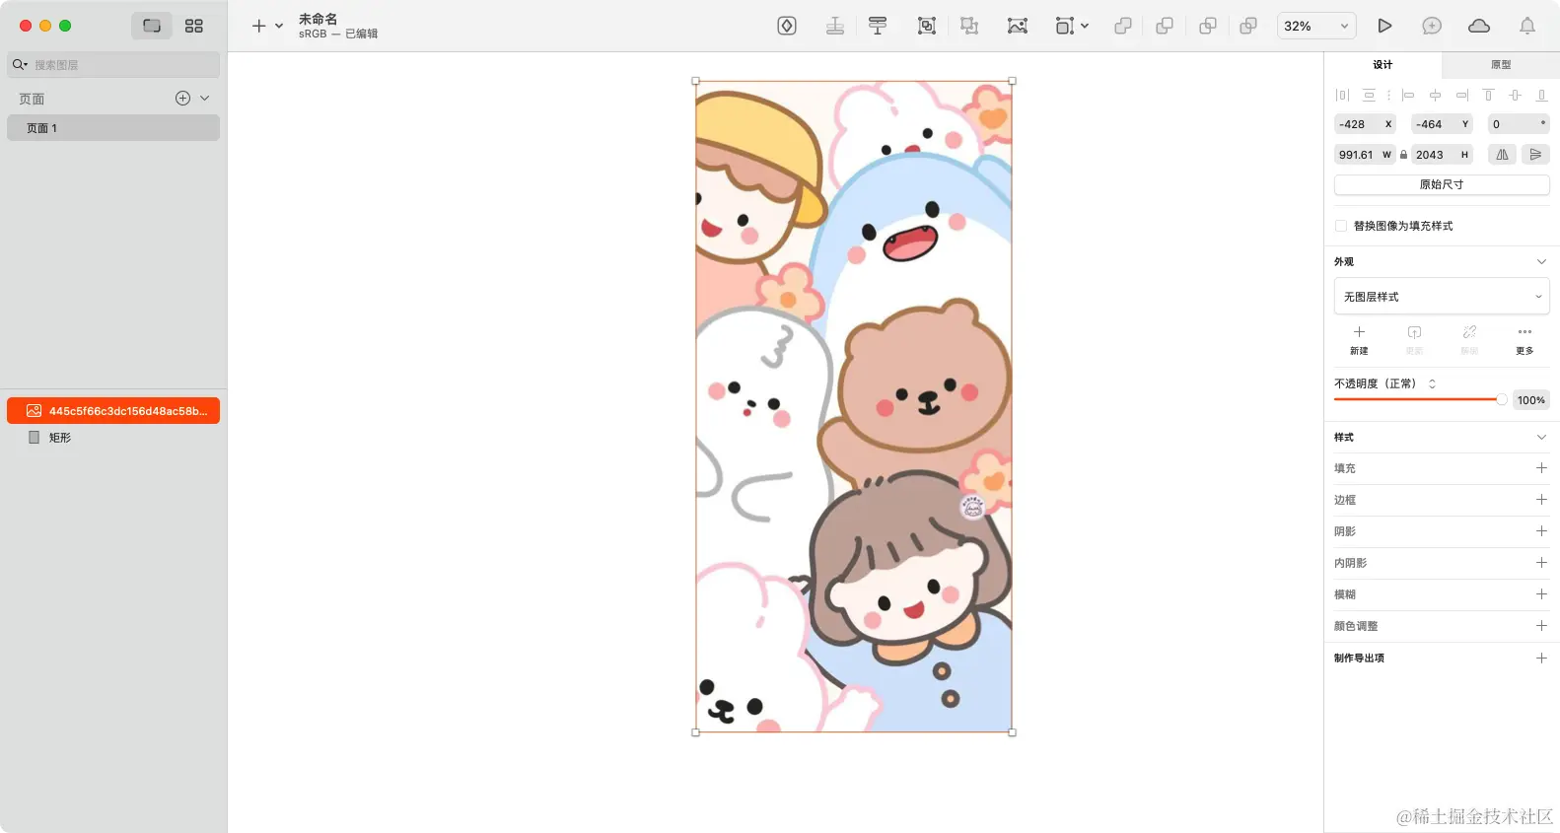1560x833 pixels.
Task: Click the scale tool icon
Action: tap(1064, 26)
